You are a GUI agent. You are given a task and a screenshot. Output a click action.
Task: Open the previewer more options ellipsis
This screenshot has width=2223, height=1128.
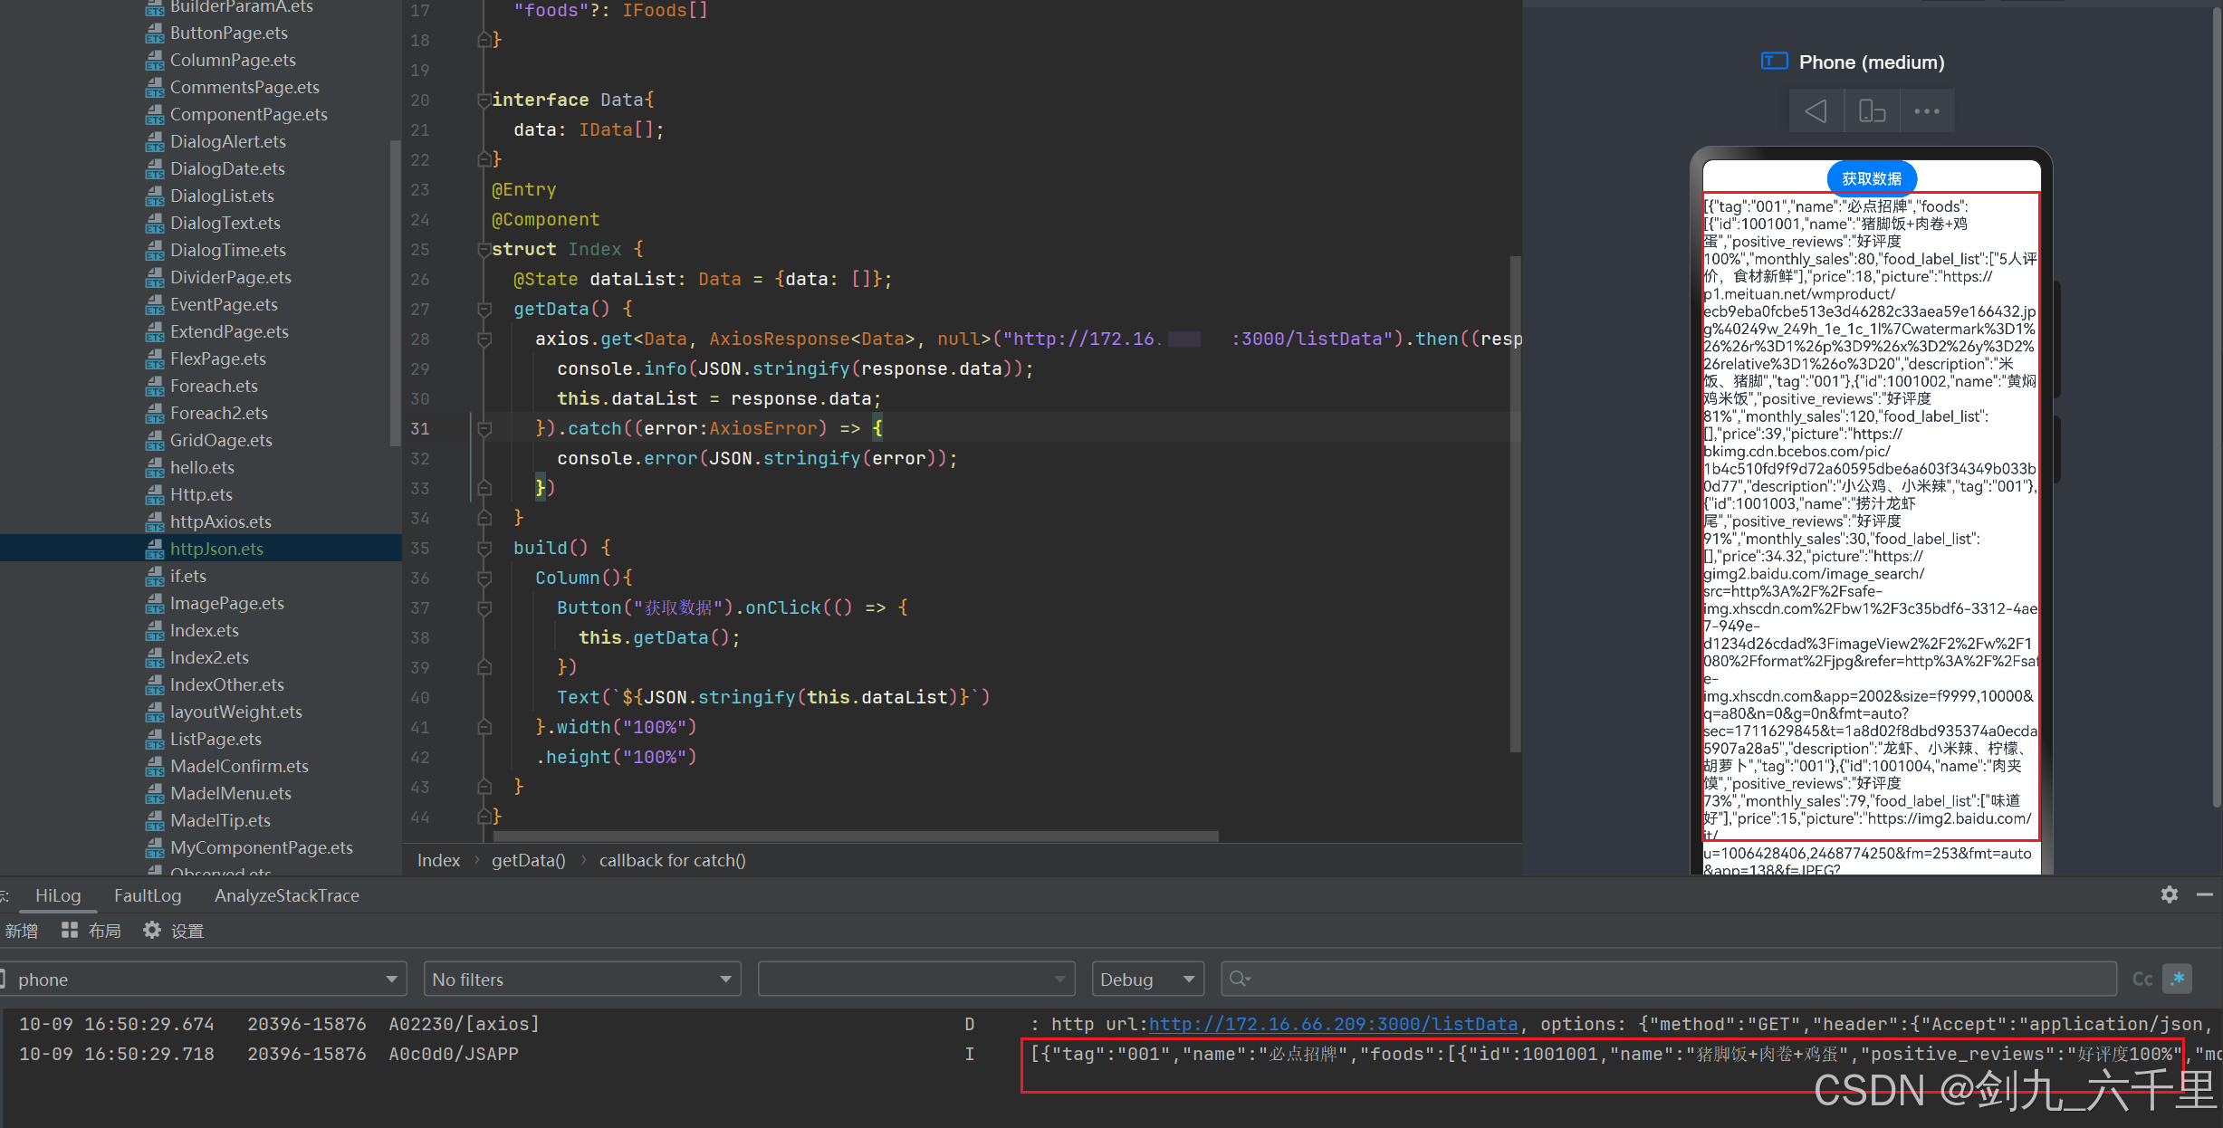click(x=1927, y=111)
